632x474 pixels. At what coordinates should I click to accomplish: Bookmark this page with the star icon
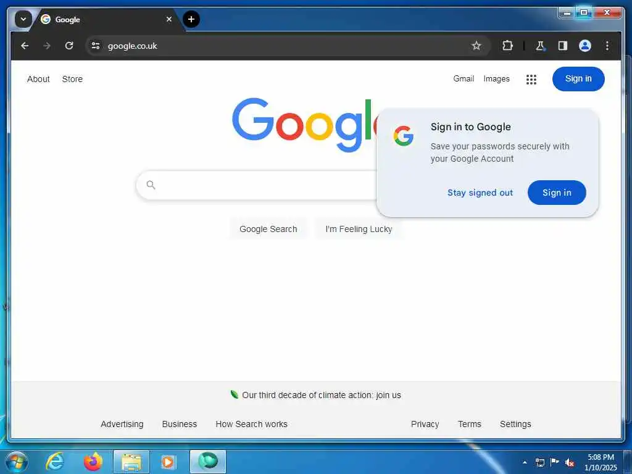476,46
